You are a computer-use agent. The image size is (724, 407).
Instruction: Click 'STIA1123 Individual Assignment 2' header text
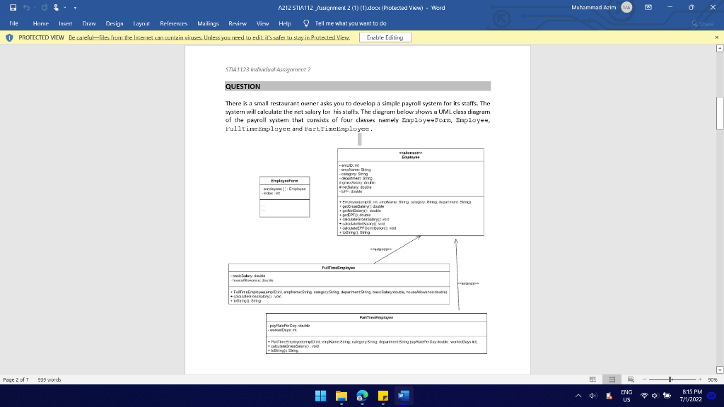tap(268, 70)
